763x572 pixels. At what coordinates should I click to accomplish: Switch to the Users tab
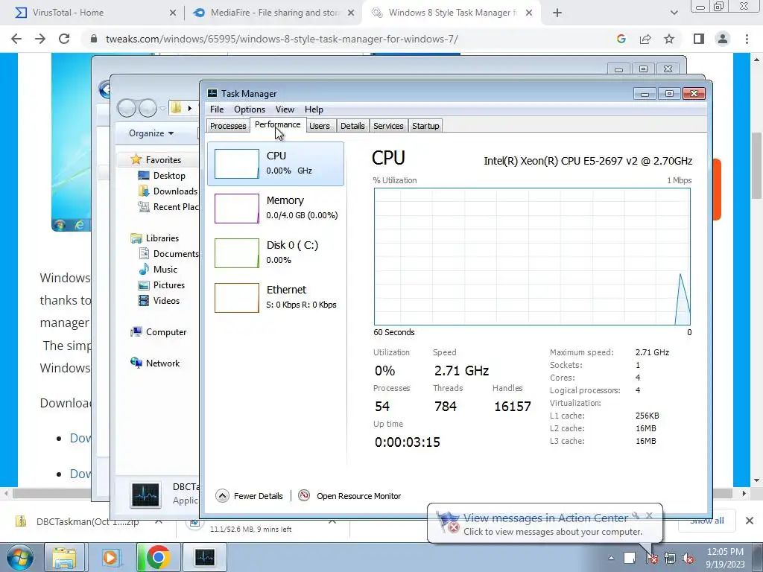[320, 126]
